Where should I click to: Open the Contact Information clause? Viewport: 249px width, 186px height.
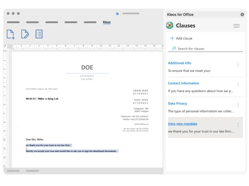(x=183, y=83)
